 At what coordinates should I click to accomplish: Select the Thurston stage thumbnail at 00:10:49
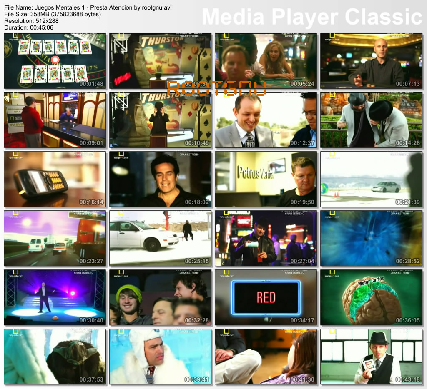tap(161, 120)
